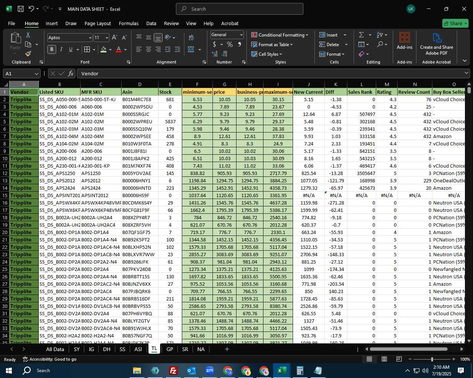
Task: Center-align the cell text
Action: (149, 49)
